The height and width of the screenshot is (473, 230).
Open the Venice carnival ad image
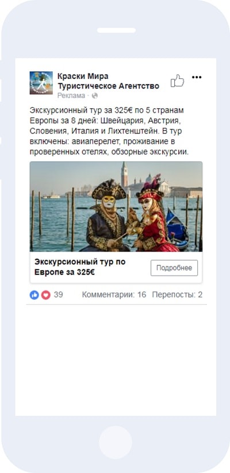116,207
